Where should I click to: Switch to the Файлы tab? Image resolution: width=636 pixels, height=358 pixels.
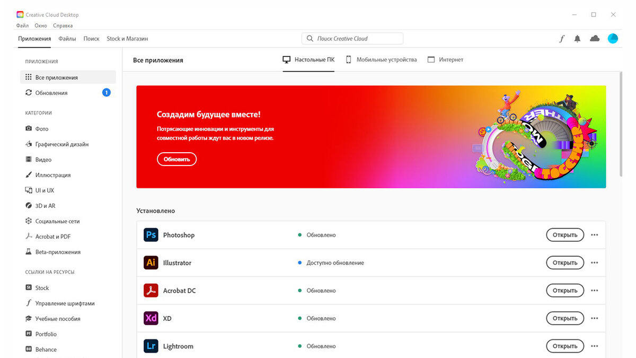[67, 39]
